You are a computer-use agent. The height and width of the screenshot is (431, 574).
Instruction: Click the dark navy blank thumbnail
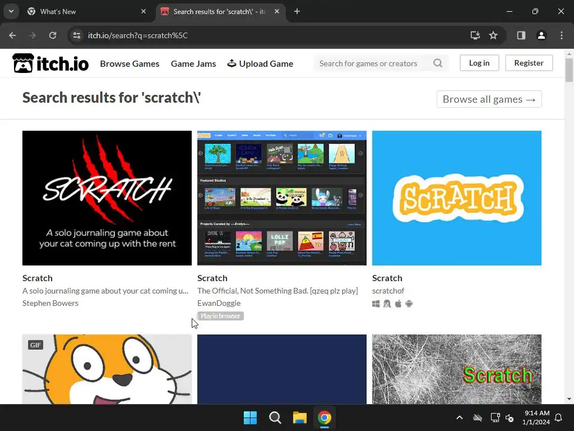pyautogui.click(x=282, y=369)
